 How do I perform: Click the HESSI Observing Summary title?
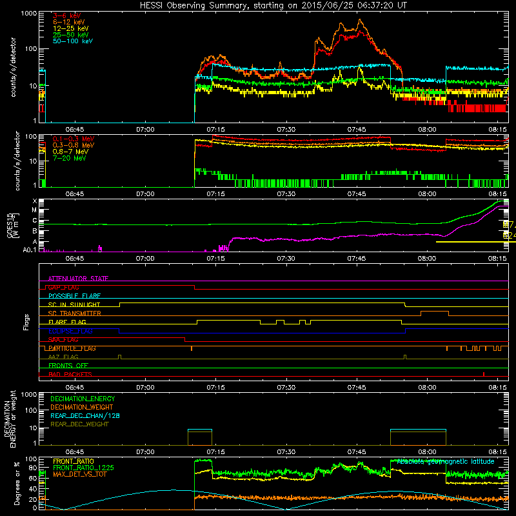[273, 5]
